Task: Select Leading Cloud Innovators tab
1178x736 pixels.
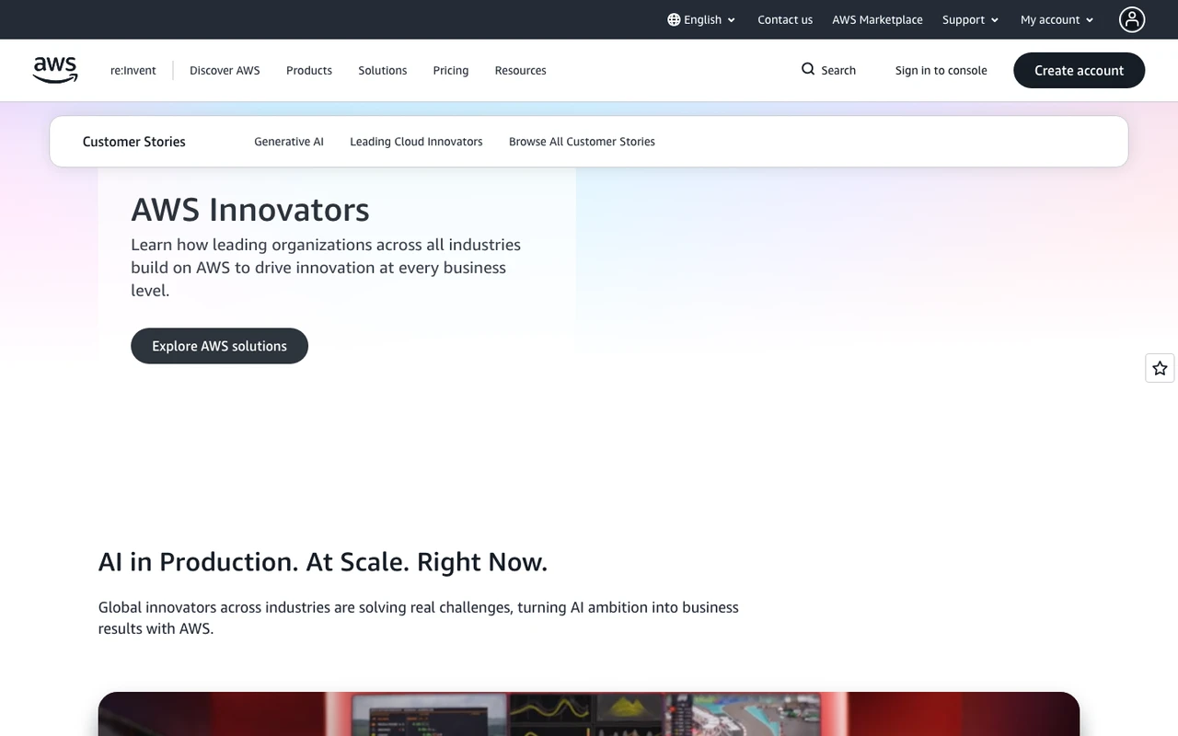Action: point(416,142)
